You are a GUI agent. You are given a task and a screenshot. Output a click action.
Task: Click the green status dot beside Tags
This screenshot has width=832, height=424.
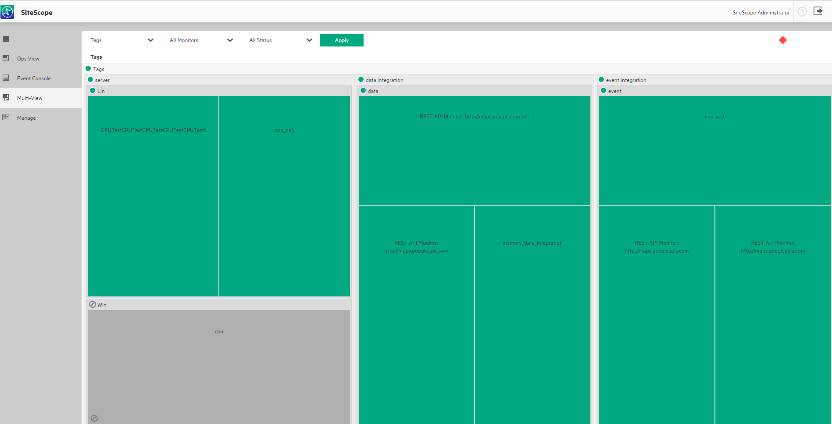tap(88, 68)
